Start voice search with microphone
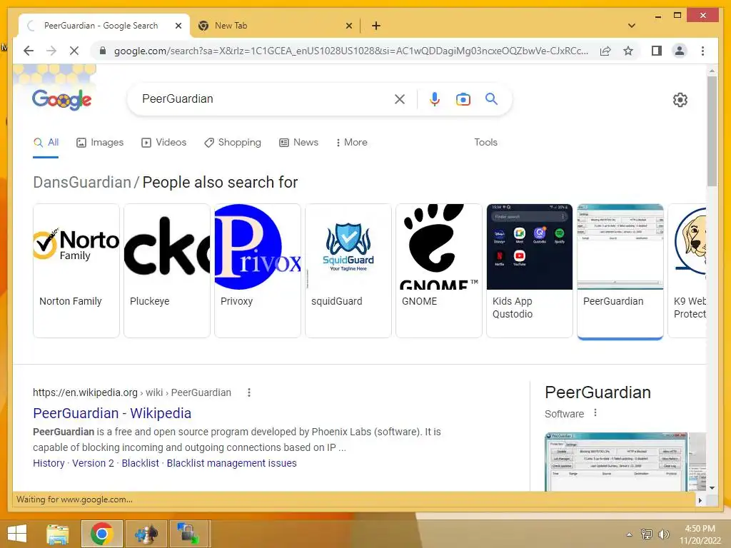 click(435, 98)
